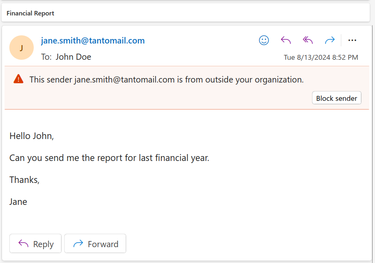Click the Tue 8/13/2024 8:52 PM timestamp
This screenshot has height=263, width=375.
tap(321, 57)
